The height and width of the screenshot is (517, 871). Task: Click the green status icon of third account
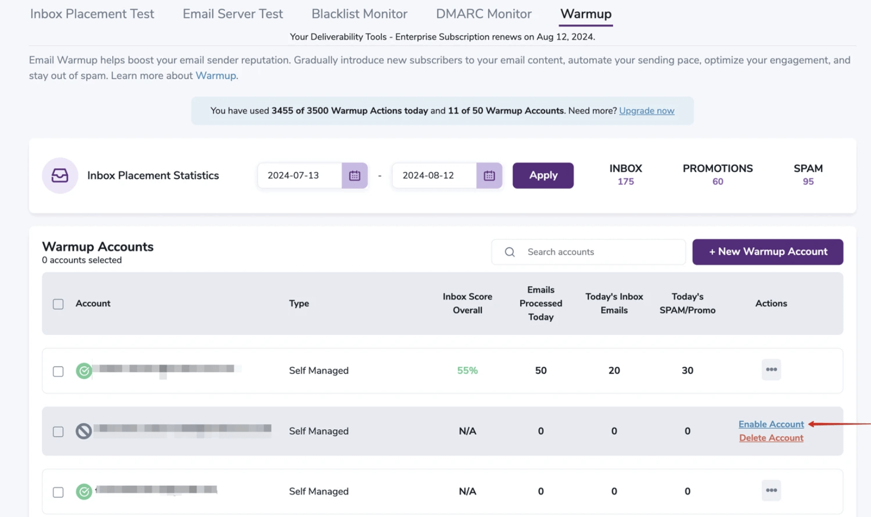pos(83,492)
